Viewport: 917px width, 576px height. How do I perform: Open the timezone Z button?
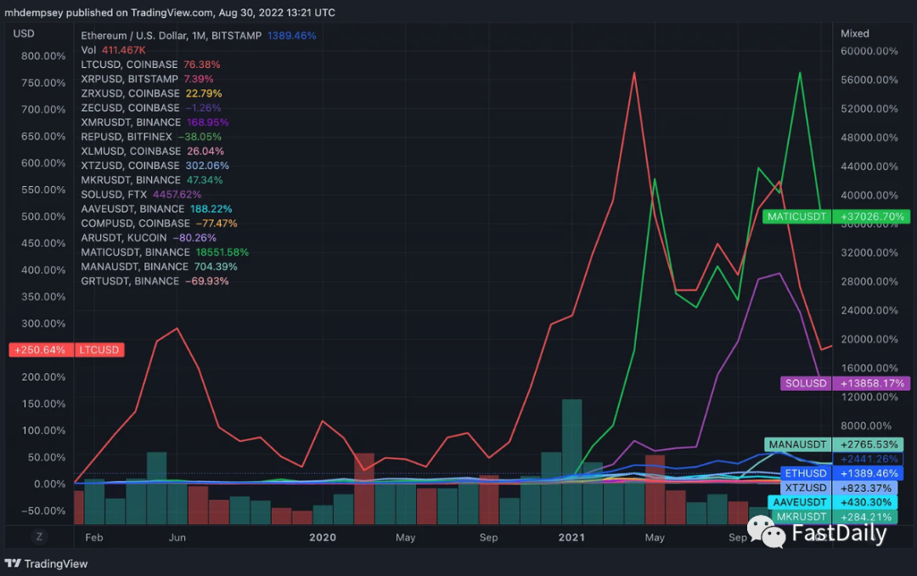pos(39,537)
